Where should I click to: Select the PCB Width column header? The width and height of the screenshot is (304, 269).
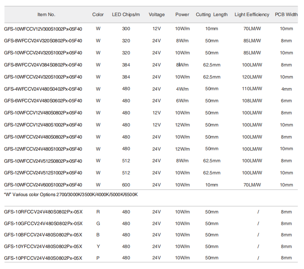[286, 14]
